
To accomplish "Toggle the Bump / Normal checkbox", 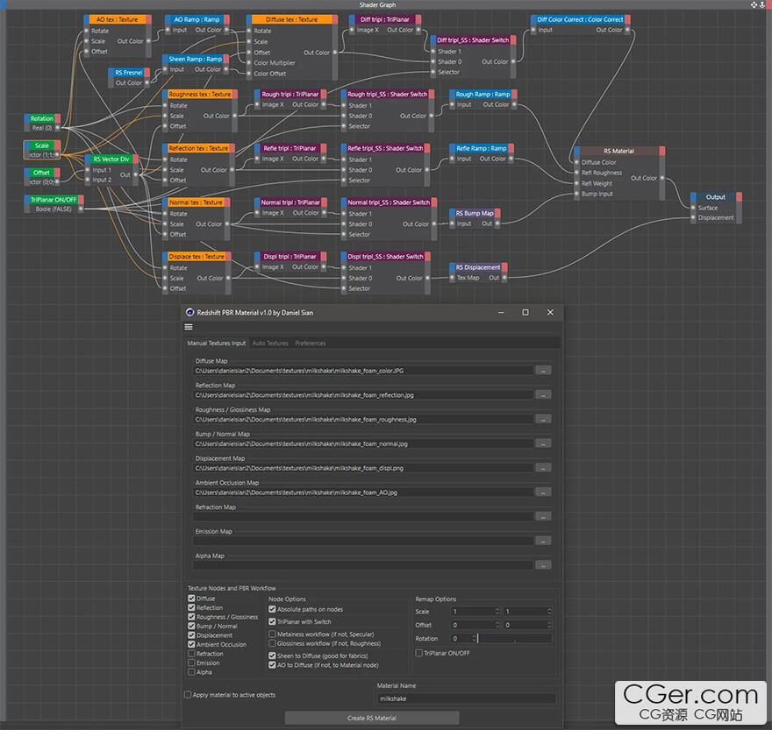I will tap(191, 627).
